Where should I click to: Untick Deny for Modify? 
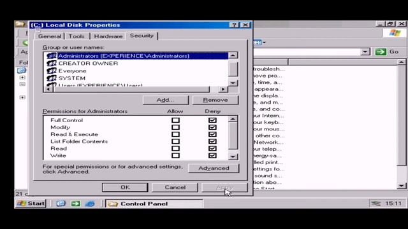click(x=212, y=127)
